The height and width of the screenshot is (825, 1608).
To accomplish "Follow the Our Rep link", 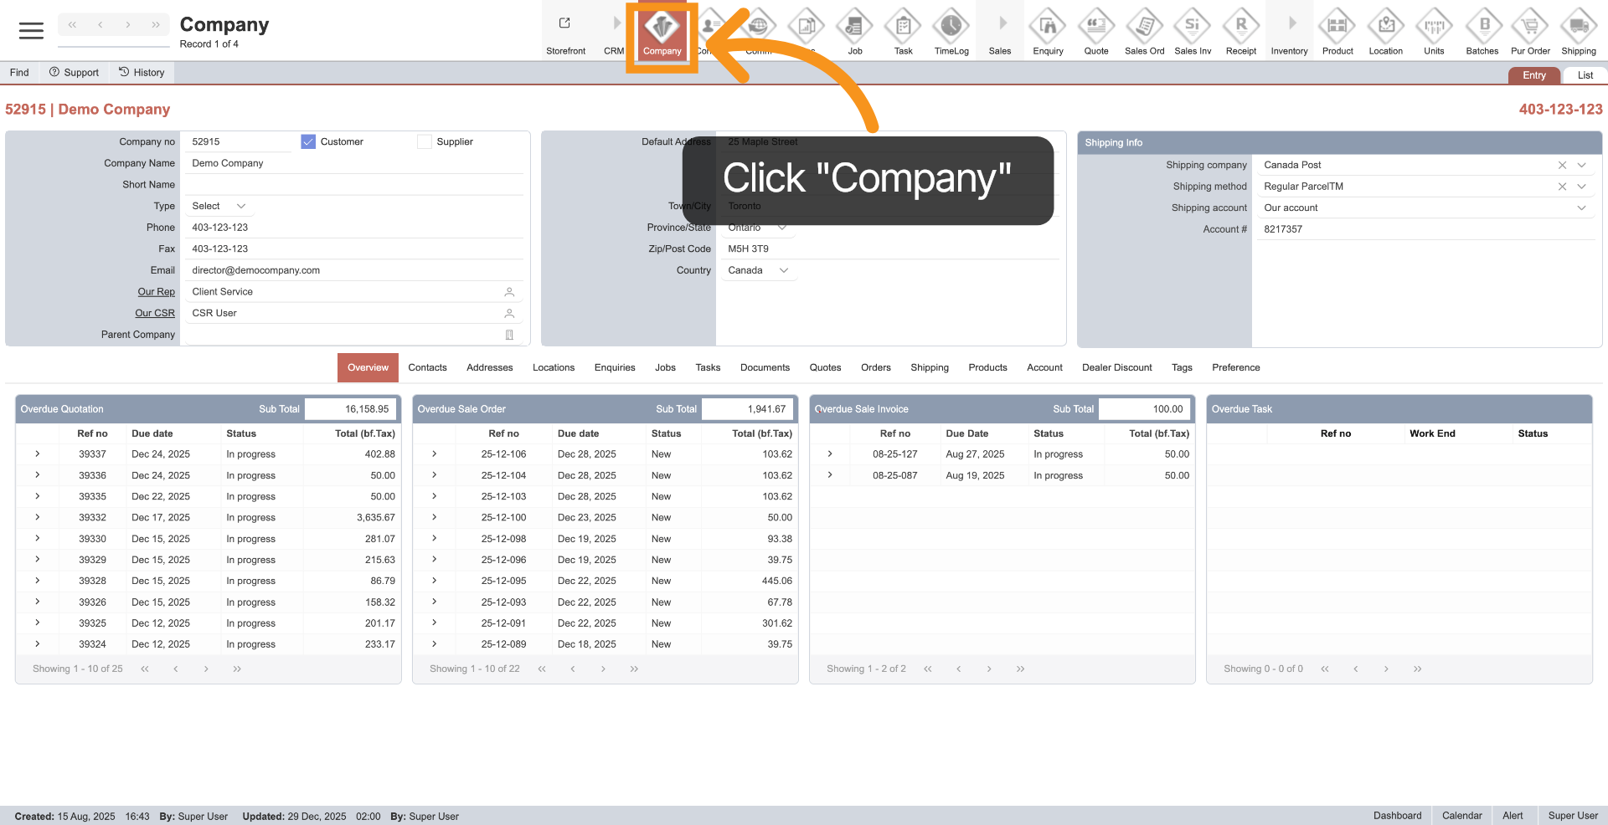I will [156, 292].
